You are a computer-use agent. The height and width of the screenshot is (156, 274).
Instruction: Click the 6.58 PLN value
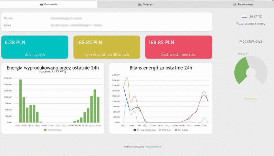click(x=15, y=42)
